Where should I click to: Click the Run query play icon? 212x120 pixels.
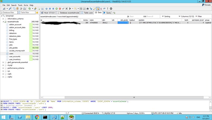point(70,9)
